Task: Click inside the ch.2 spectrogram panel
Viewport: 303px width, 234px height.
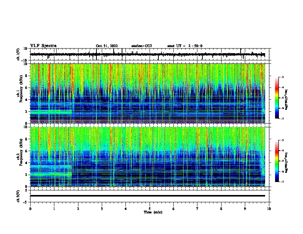Action: [x=147, y=157]
